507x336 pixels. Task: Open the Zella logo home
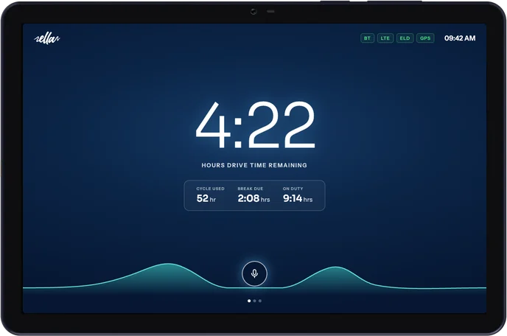tap(47, 39)
